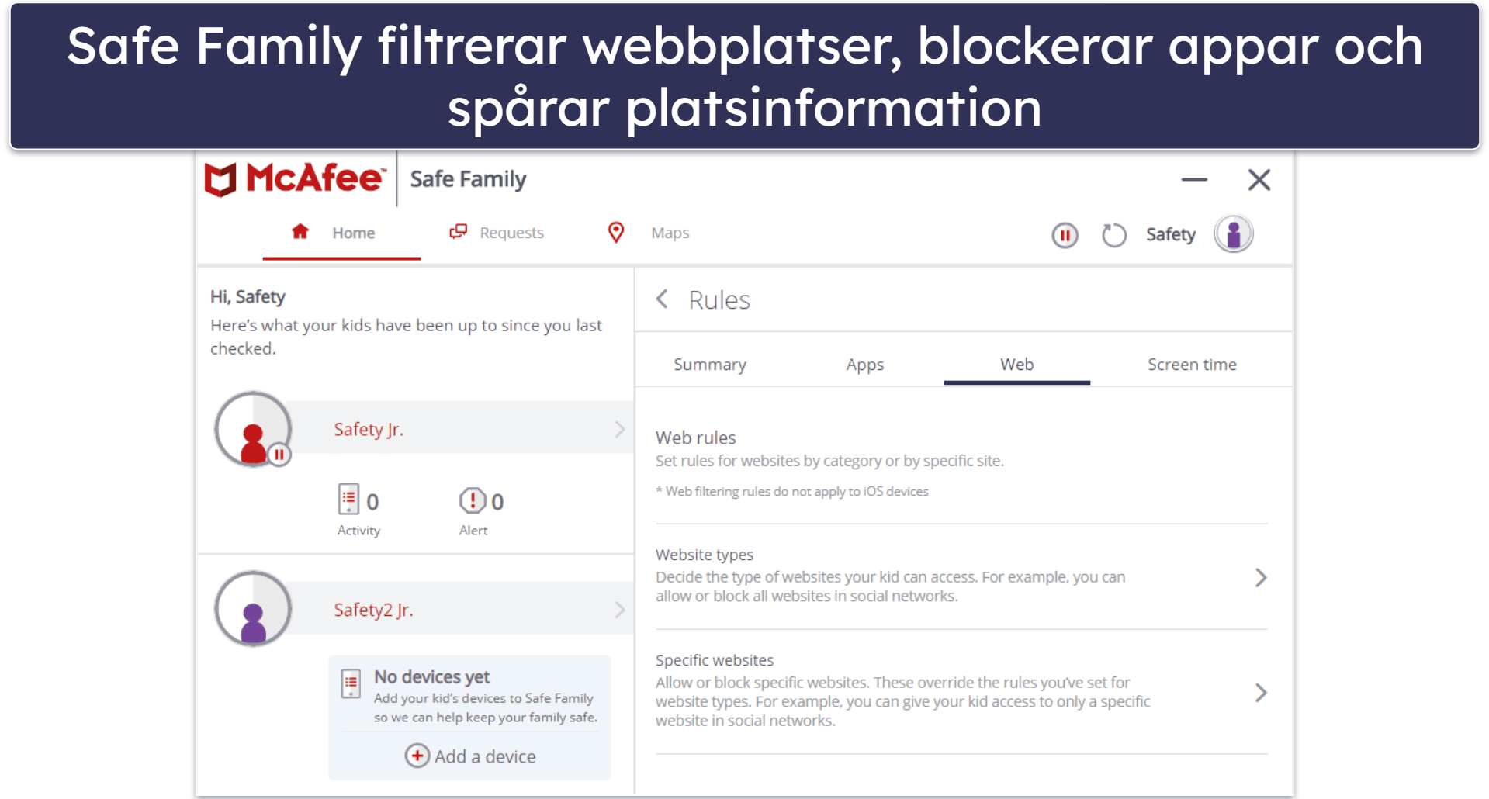Click the Activity label under Safety Jr.
The image size is (1489, 799).
pos(358,531)
